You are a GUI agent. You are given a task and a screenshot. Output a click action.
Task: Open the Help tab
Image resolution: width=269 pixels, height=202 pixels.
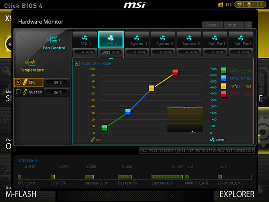click(234, 25)
